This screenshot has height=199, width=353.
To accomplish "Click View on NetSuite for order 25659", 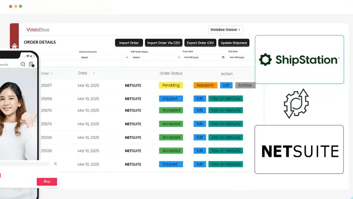I will pyautogui.click(x=225, y=98).
